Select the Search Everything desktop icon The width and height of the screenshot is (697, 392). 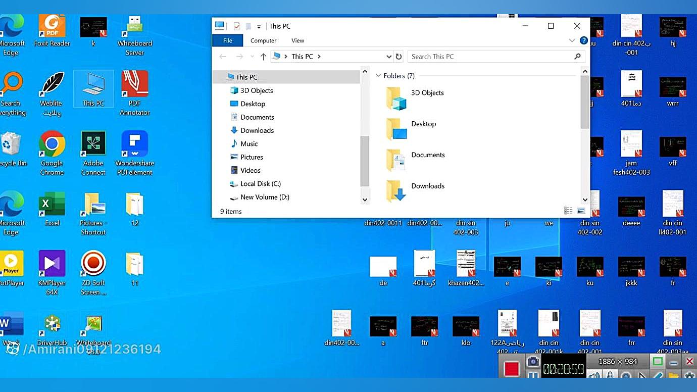pyautogui.click(x=11, y=94)
